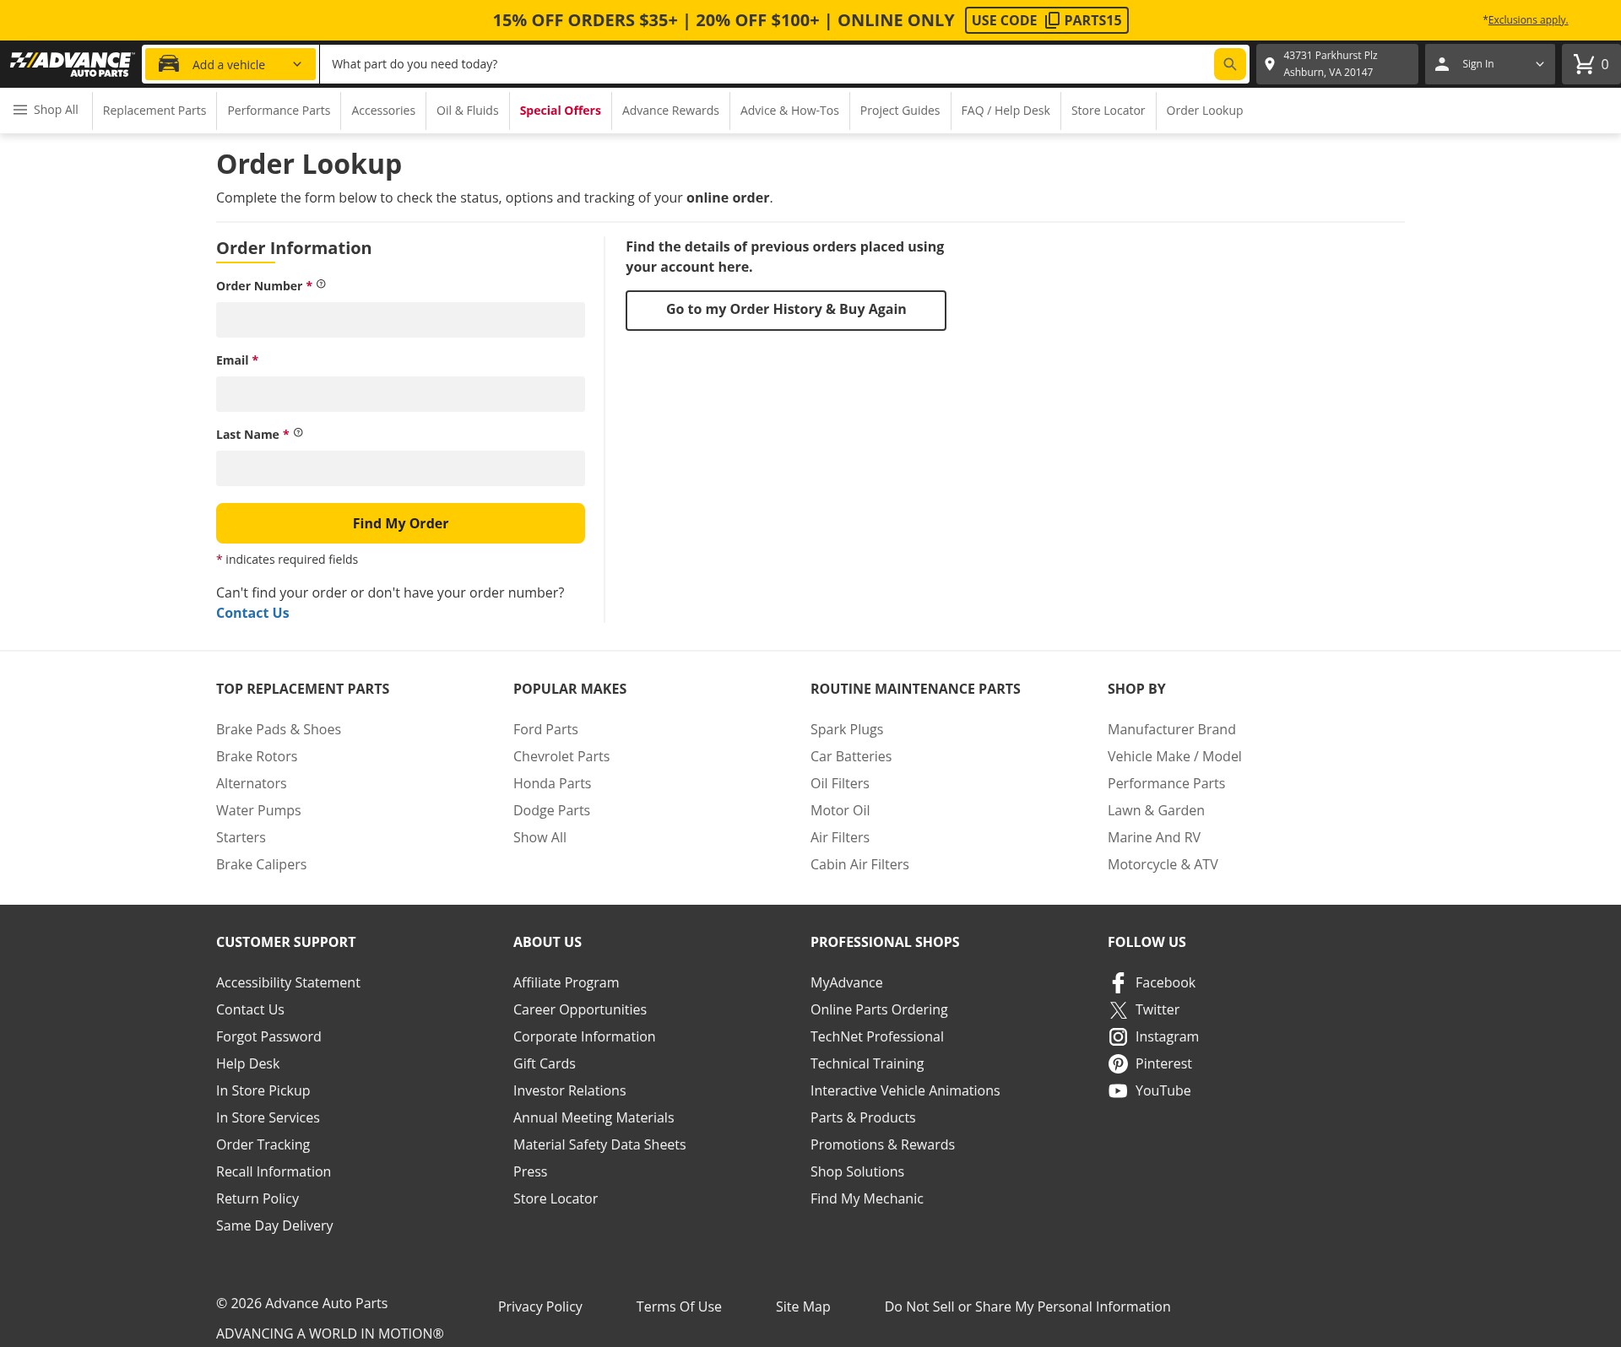Click Go to my Order History & Buy Again

(786, 311)
